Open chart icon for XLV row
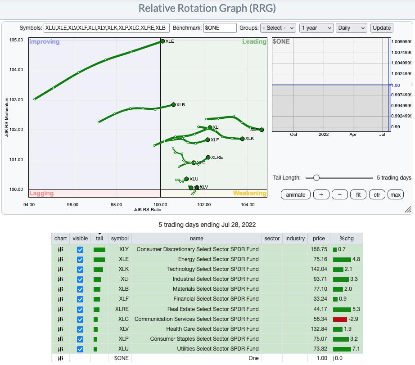This screenshot has height=365, width=415. pos(61,329)
